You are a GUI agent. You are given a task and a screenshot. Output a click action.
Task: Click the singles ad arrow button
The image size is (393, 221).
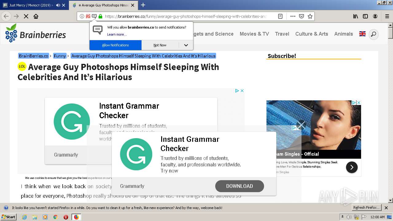(352, 167)
